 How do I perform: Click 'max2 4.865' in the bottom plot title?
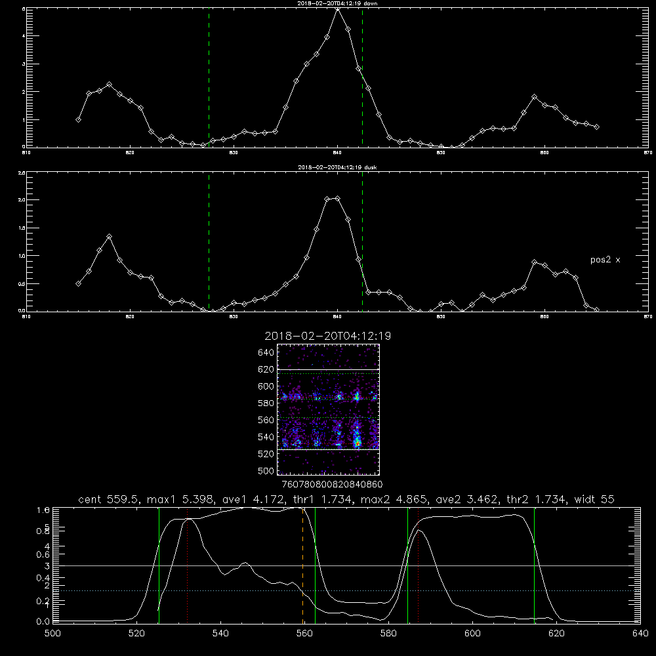[x=393, y=499]
